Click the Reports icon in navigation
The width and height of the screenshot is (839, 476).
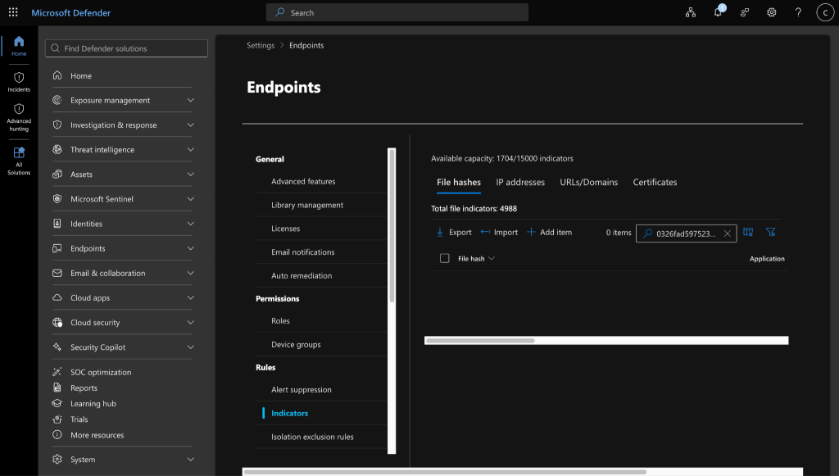point(57,388)
